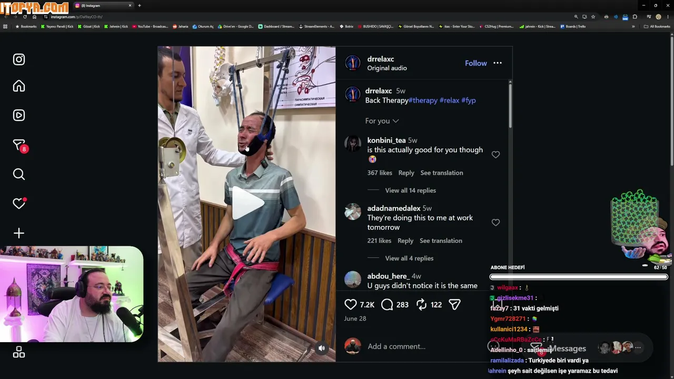The width and height of the screenshot is (674, 379).
Task: Open the browser profile avatar
Action: click(658, 17)
